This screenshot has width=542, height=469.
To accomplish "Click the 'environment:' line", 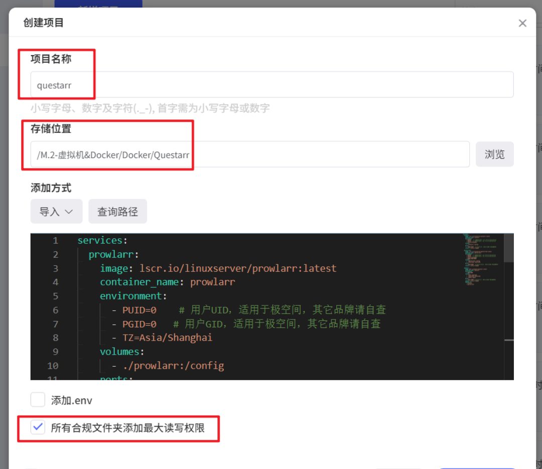I will click(133, 296).
